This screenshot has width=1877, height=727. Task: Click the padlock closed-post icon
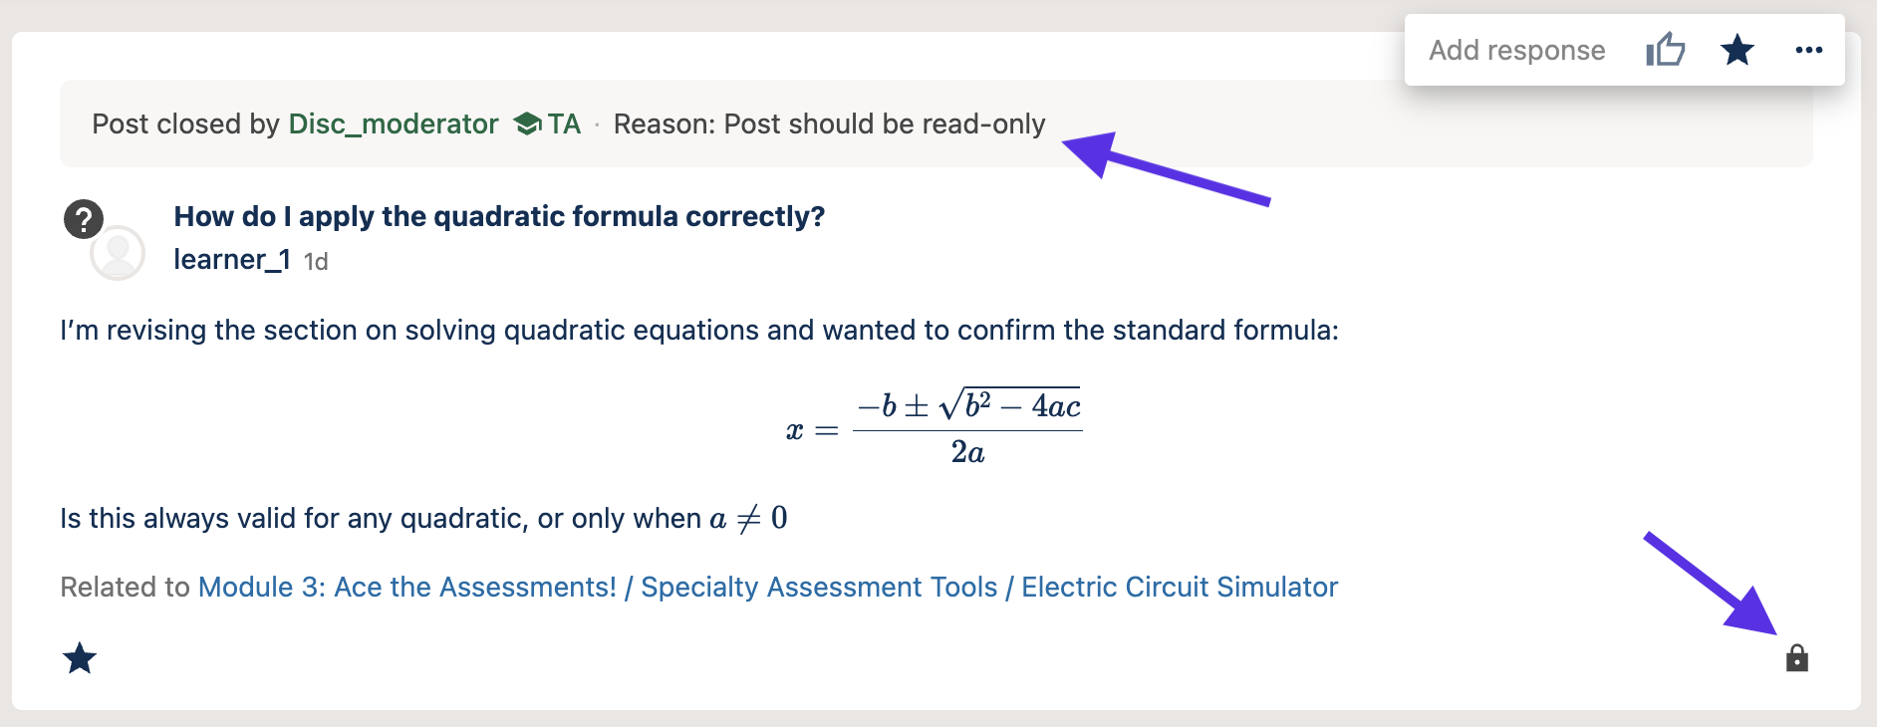[1796, 658]
